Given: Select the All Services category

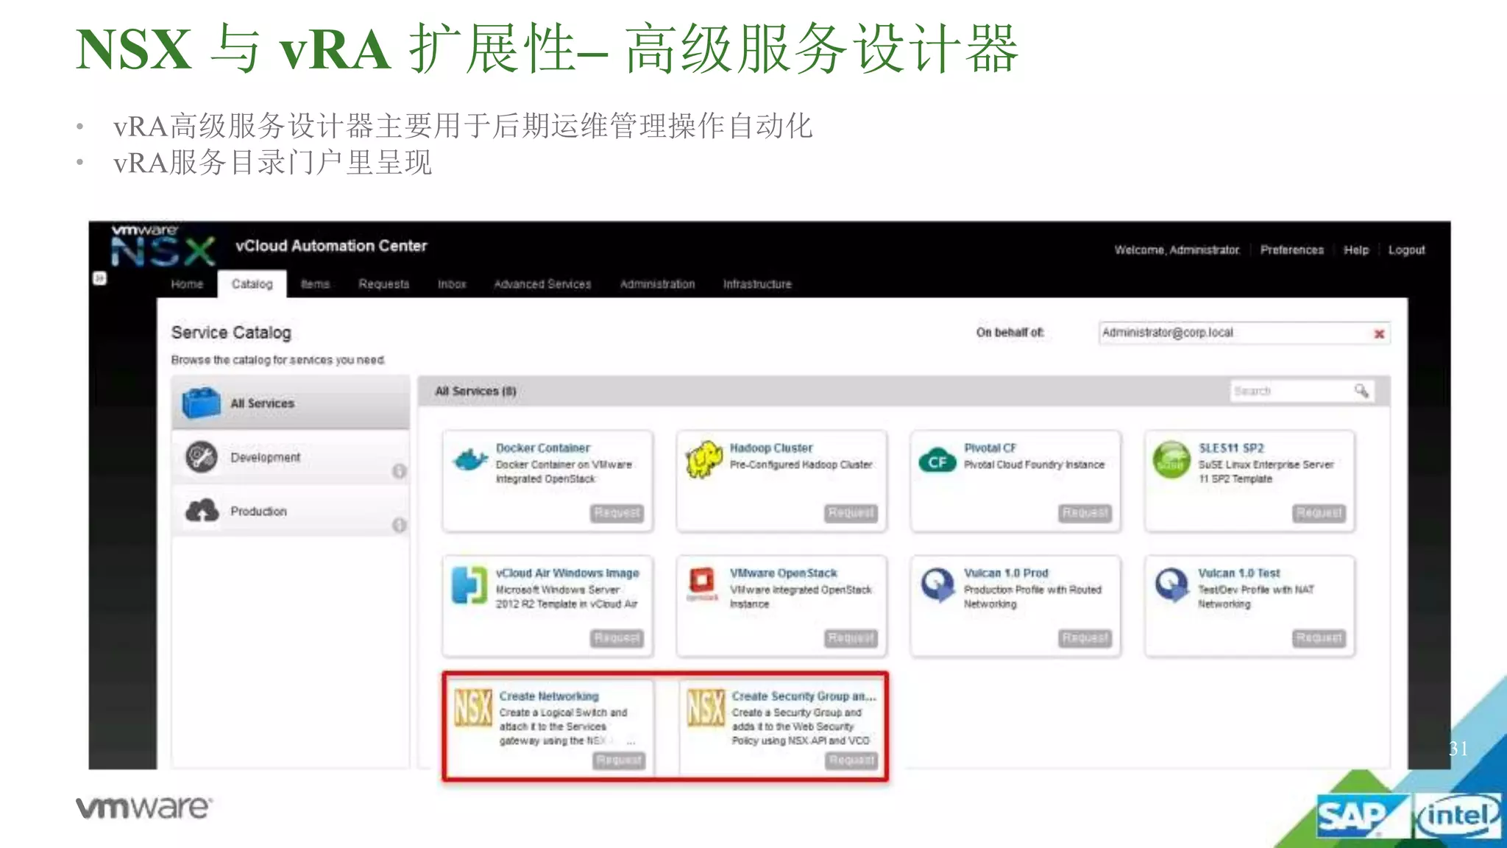Looking at the screenshot, I should [291, 403].
